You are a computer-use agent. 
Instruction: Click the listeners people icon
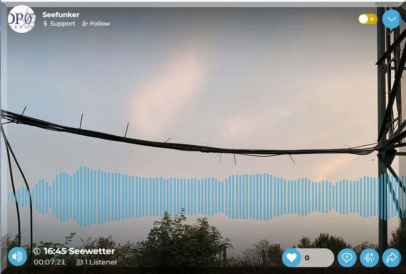[79, 262]
